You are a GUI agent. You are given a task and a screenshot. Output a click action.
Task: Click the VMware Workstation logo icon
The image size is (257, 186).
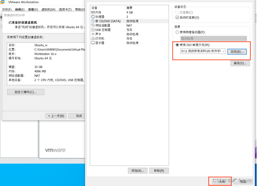[x=2, y=2]
